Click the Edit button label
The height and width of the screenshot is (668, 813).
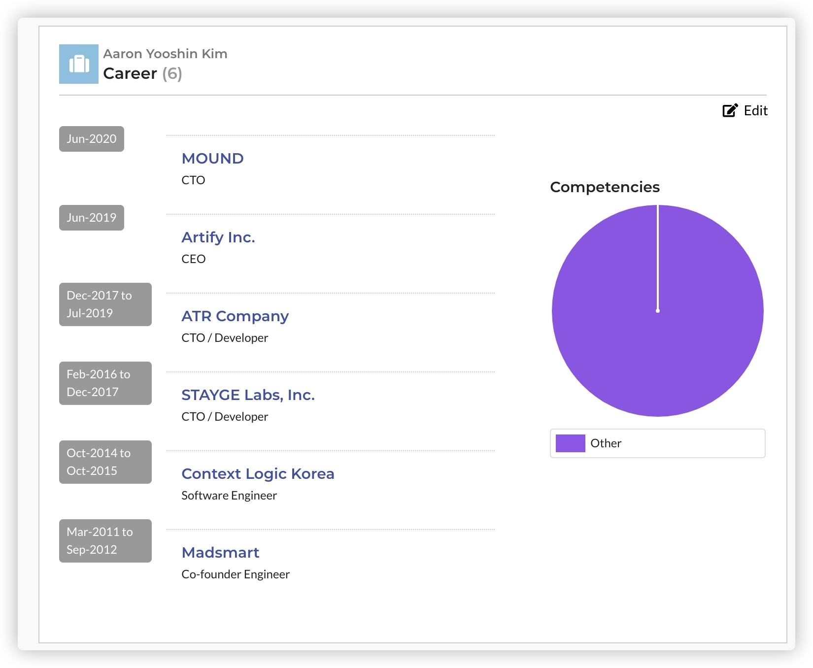click(755, 111)
